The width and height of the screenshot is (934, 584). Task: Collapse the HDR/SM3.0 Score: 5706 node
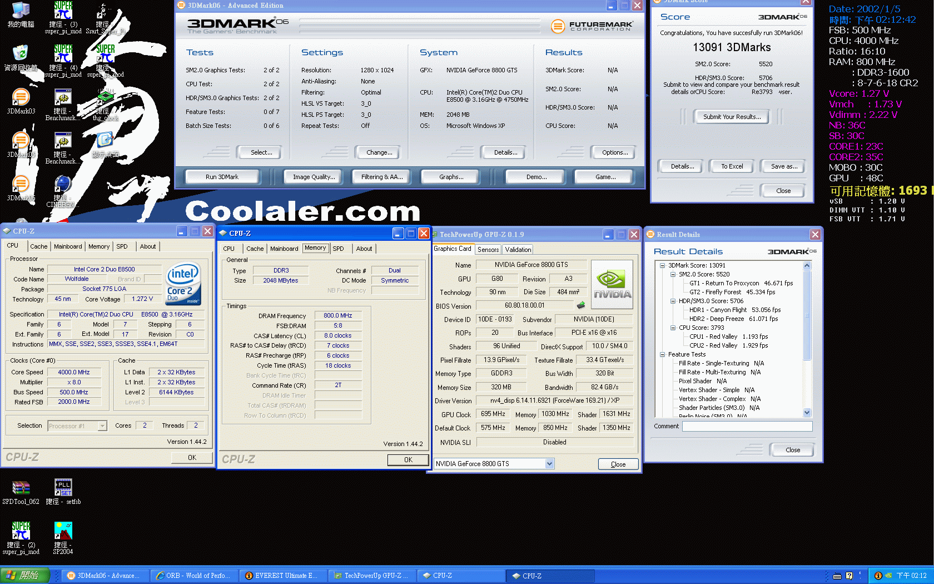click(673, 301)
